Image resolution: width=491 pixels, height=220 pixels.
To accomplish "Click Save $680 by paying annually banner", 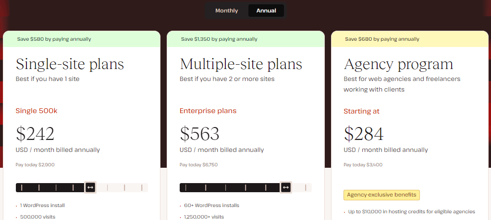I will pyautogui.click(x=411, y=39).
